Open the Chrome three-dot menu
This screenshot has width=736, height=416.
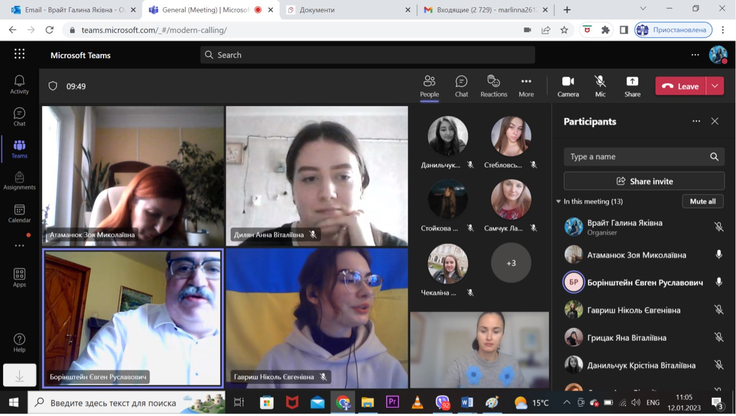pos(723,30)
